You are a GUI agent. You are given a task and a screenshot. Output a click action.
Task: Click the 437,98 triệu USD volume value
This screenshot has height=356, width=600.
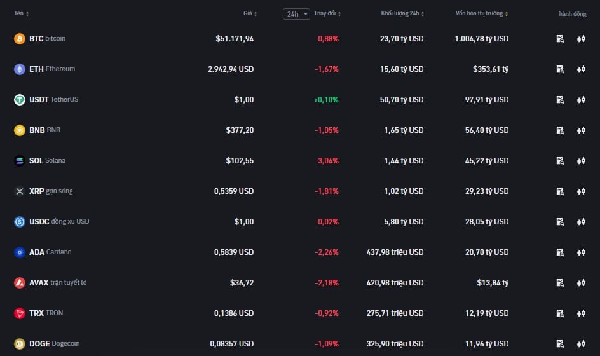click(x=395, y=252)
